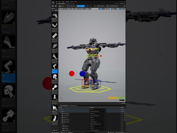Click the use-selected icon in the Leg row
This screenshot has width=177, height=133.
[122, 124]
